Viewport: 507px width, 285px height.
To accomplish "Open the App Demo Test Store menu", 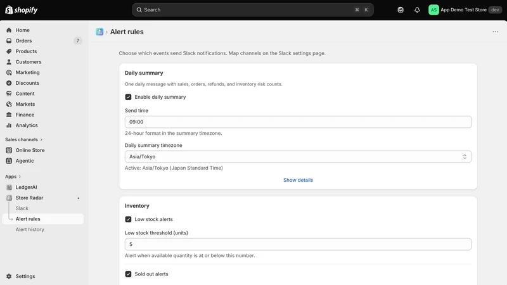I will 465,9.
